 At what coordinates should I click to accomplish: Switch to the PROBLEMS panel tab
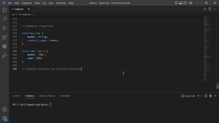tap(65, 96)
